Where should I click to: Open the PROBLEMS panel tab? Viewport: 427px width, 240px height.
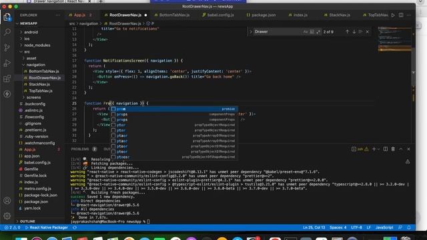tap(80, 149)
